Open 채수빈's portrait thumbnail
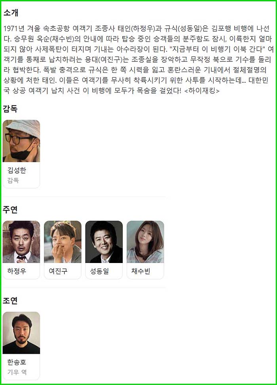Image resolution: width=277 pixels, height=385 pixels. tap(145, 242)
